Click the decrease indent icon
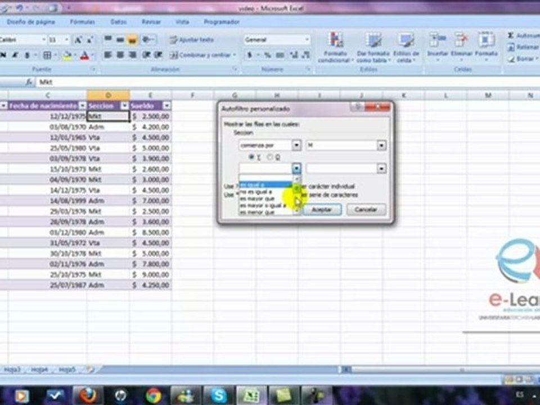 point(146,55)
